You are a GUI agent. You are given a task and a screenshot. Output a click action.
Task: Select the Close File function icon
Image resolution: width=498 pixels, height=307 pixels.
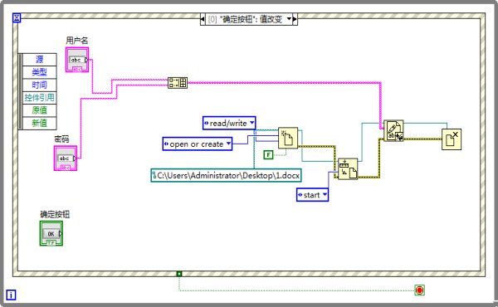click(x=452, y=139)
